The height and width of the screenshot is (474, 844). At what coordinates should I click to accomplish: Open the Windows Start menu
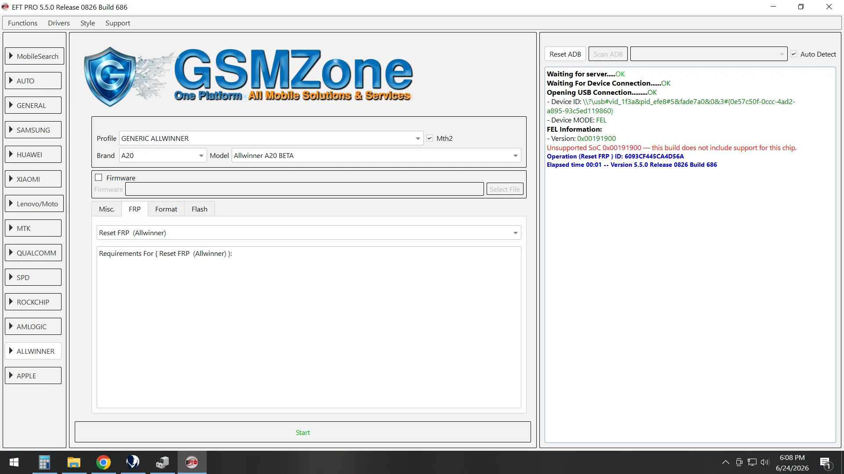14,462
